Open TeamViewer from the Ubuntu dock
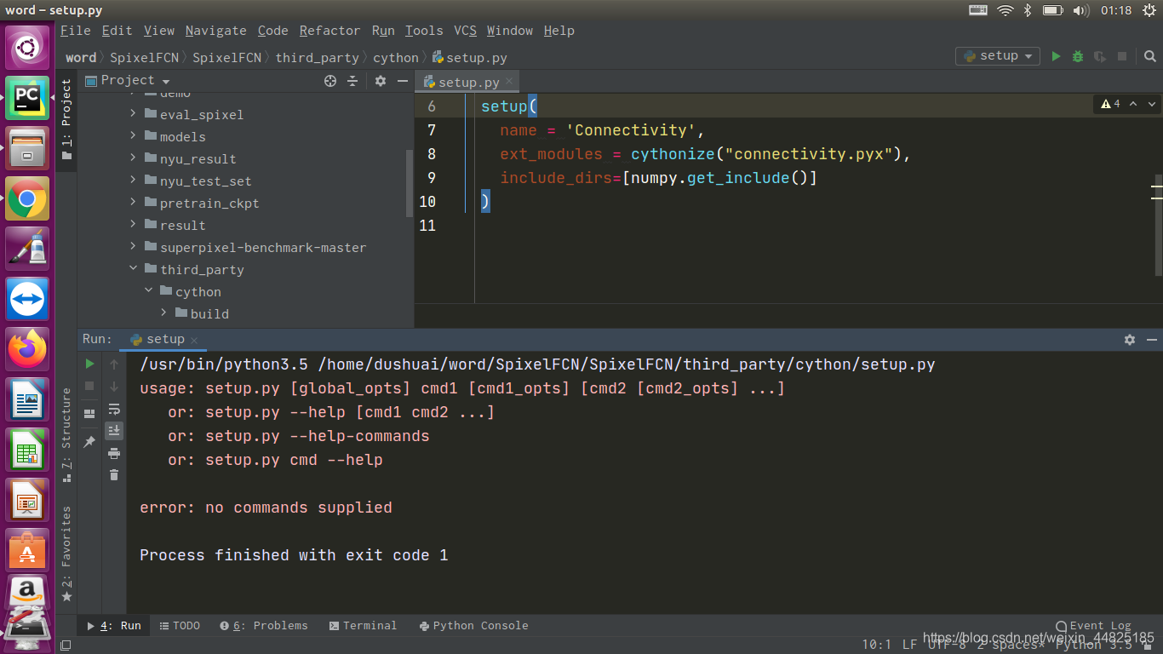 point(27,300)
